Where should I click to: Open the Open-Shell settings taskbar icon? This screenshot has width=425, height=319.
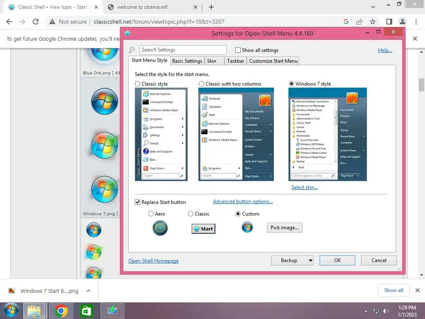112,311
